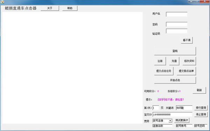Start with the 开始点击 button

[x=175, y=80]
